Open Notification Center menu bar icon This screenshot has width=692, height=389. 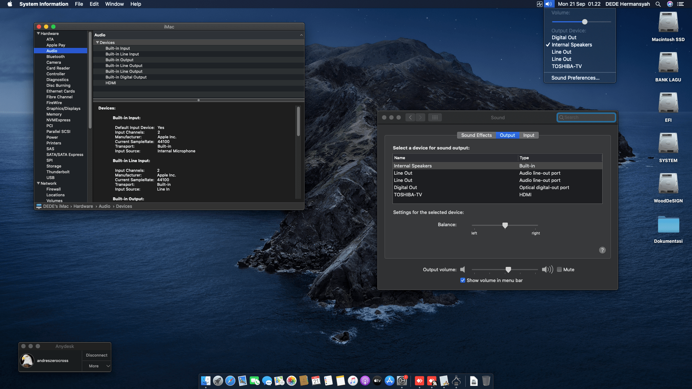click(680, 4)
